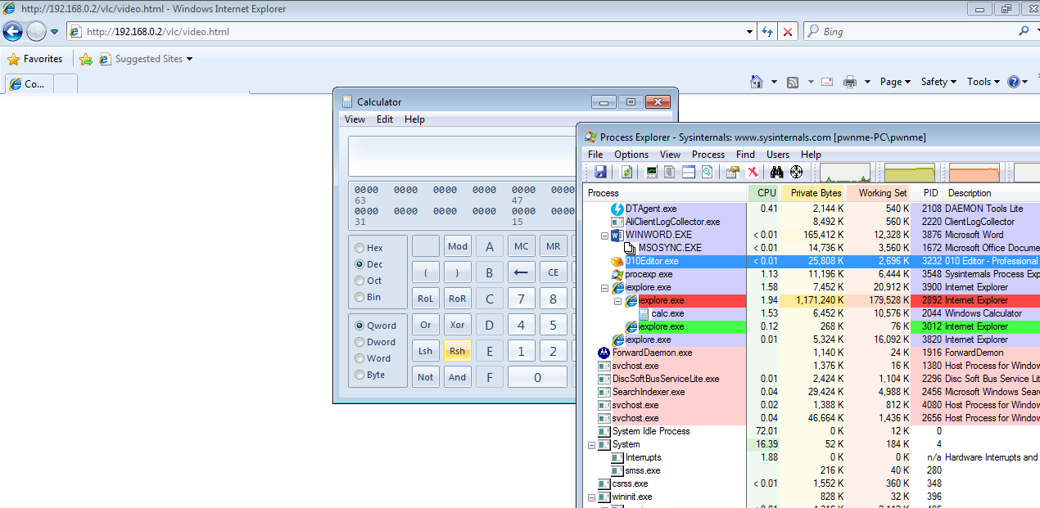Select the Qword radio button in Calculator

tap(359, 326)
